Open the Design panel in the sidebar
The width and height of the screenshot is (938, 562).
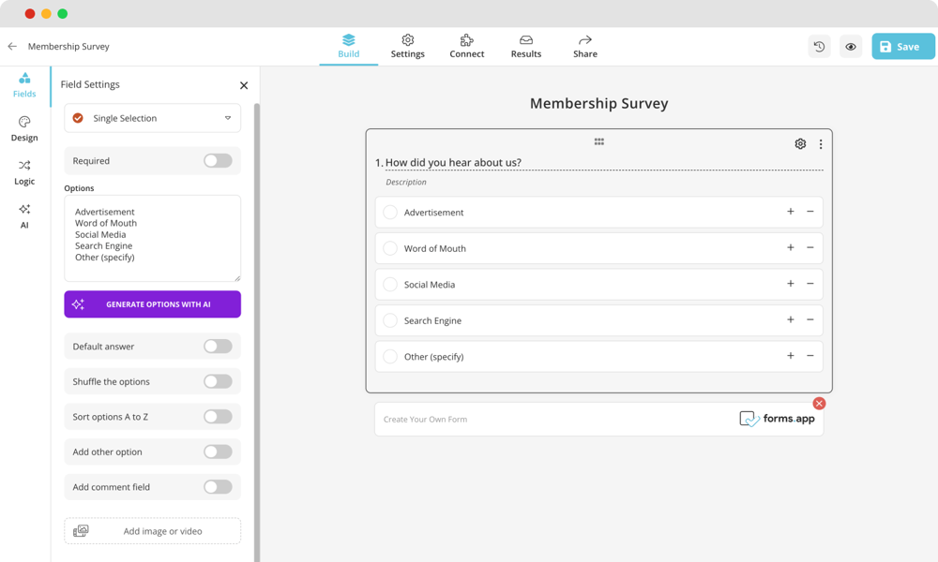coord(23,126)
